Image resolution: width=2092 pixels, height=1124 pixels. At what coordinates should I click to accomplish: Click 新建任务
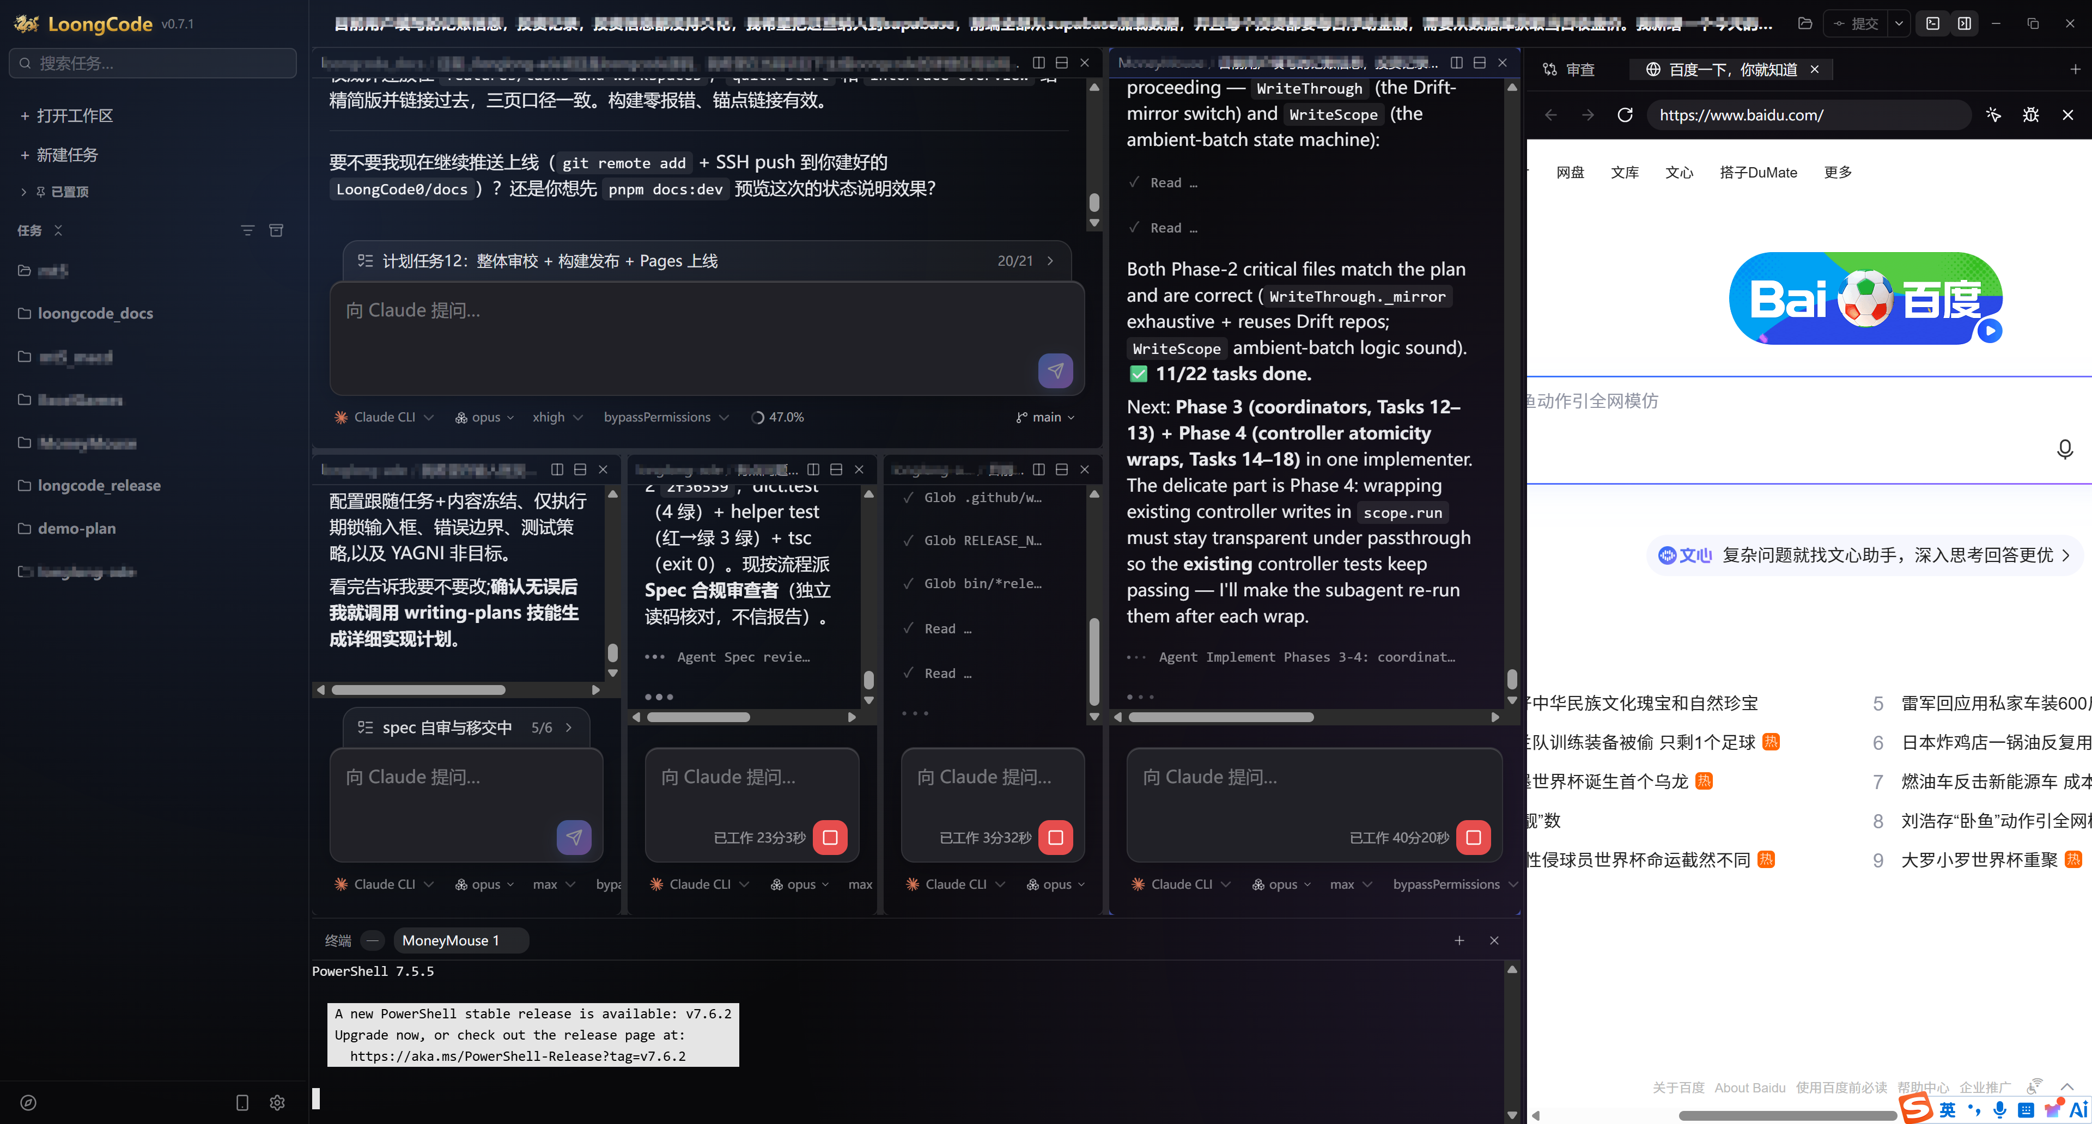58,155
